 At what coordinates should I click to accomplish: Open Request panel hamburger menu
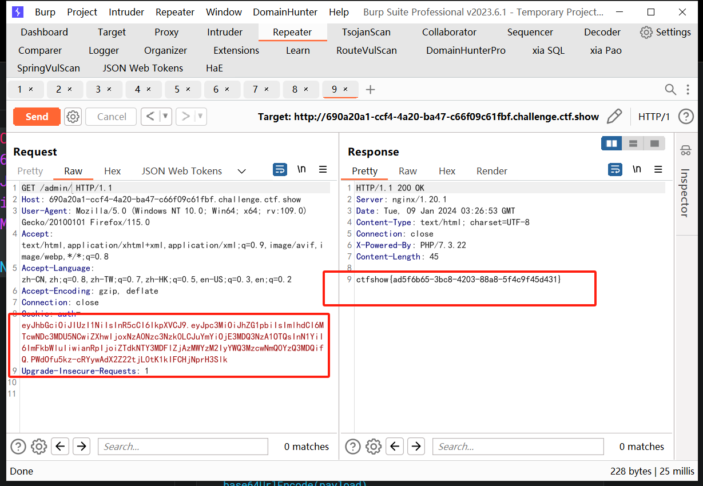click(323, 169)
